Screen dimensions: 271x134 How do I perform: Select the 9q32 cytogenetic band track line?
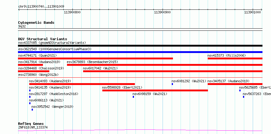pyautogui.click(x=140, y=30)
